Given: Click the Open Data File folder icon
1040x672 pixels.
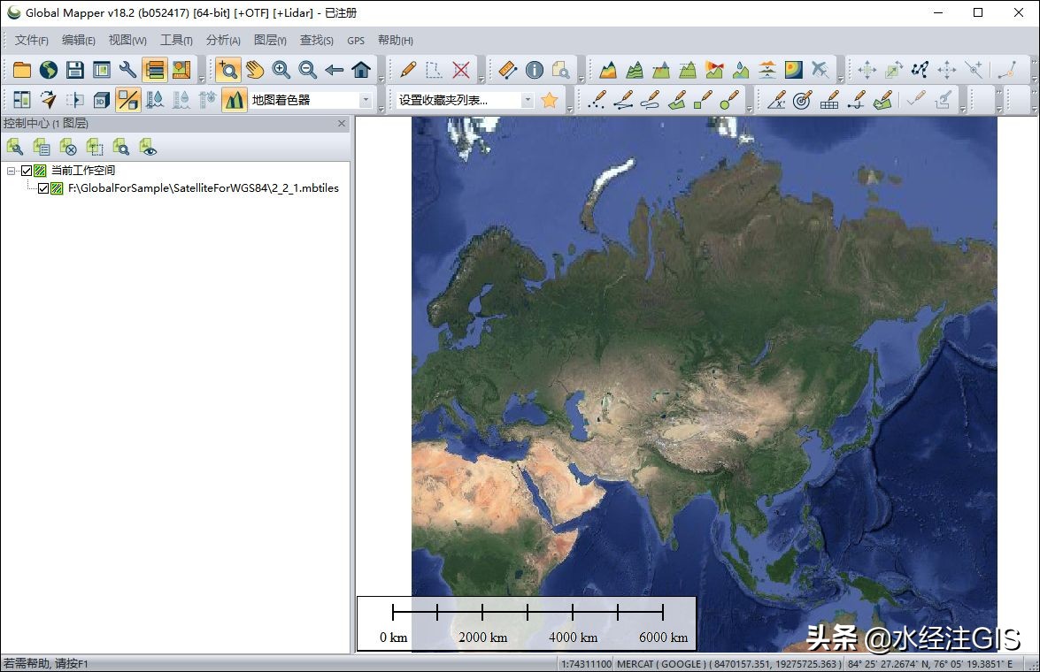Looking at the screenshot, I should [22, 70].
